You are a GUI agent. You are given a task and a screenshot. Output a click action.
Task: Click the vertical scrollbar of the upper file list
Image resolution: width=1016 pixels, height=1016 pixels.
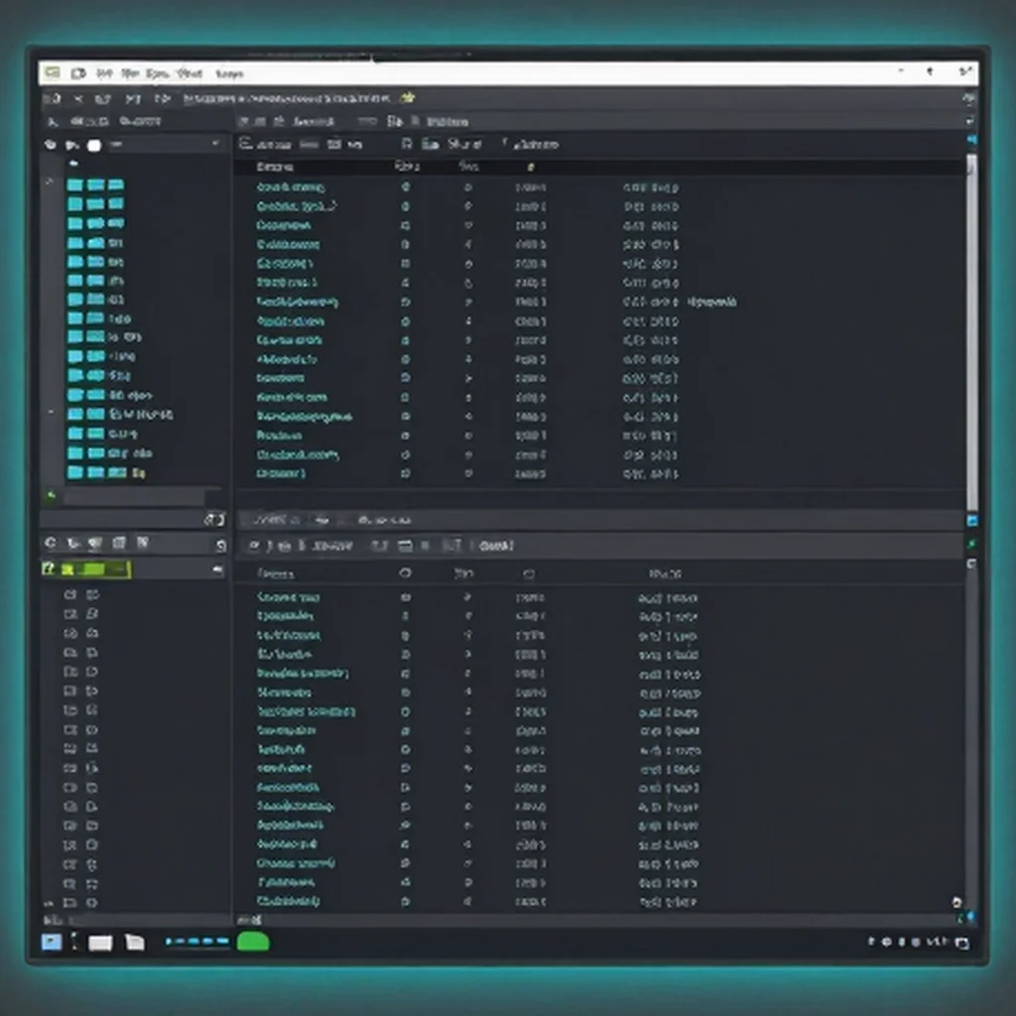[x=971, y=331]
